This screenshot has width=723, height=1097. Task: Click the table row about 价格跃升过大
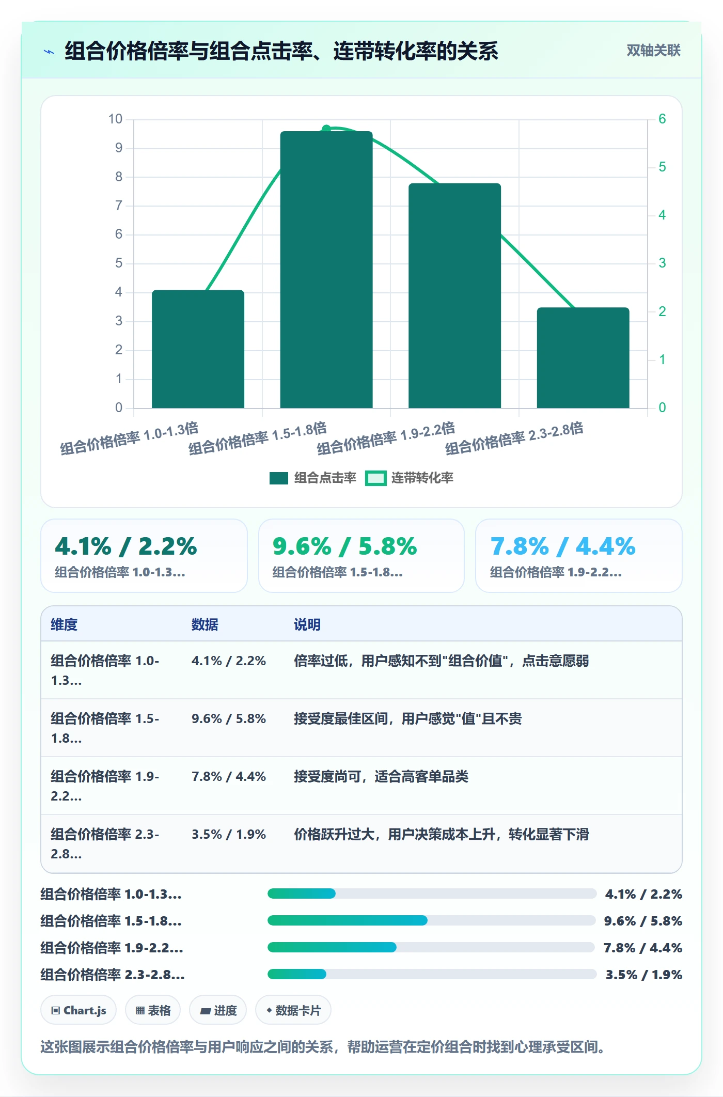(x=361, y=844)
